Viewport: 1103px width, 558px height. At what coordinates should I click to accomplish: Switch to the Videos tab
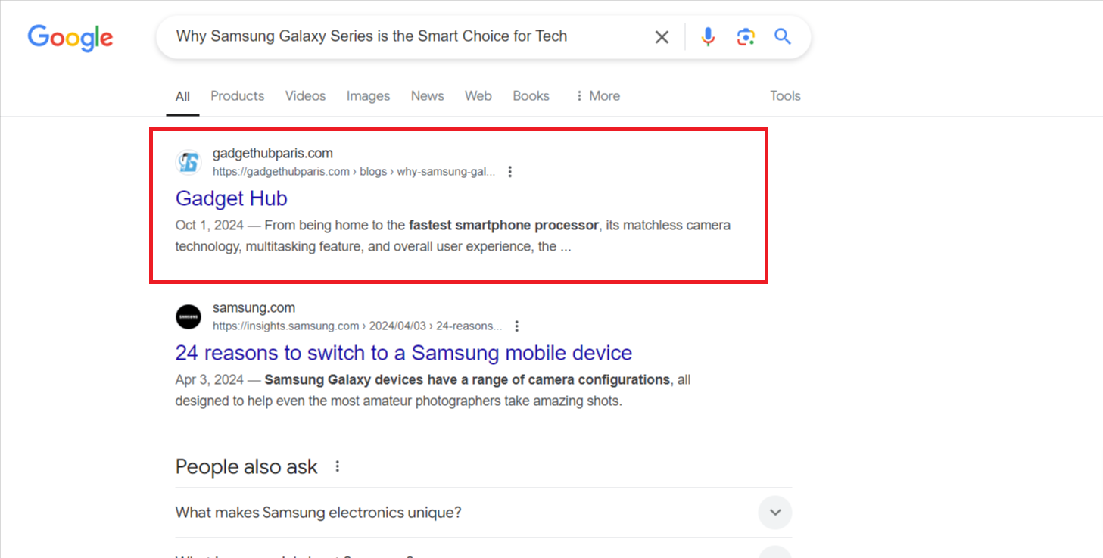tap(305, 96)
